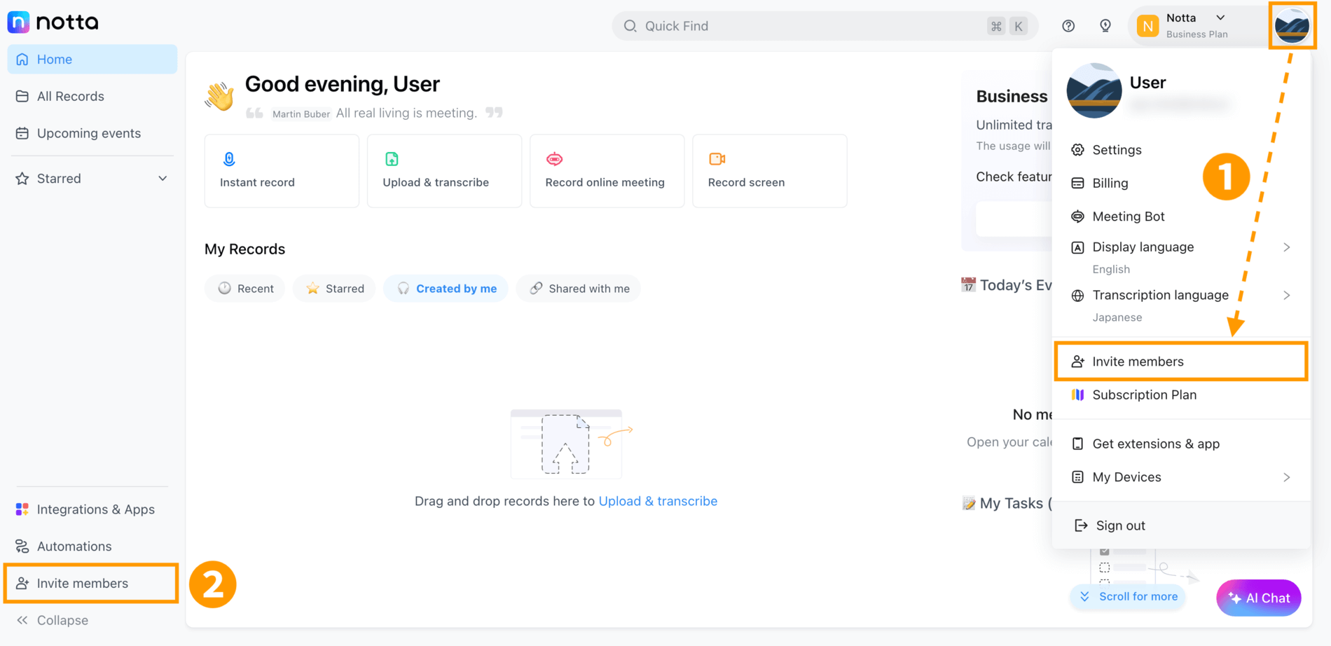The height and width of the screenshot is (646, 1331).
Task: Collapse the sidebar
Action: [53, 620]
